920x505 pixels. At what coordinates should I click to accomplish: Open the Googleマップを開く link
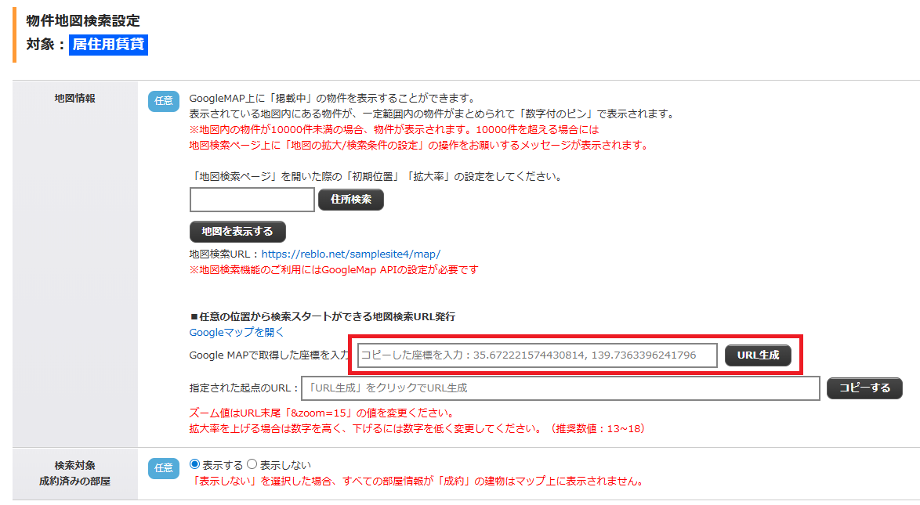237,332
